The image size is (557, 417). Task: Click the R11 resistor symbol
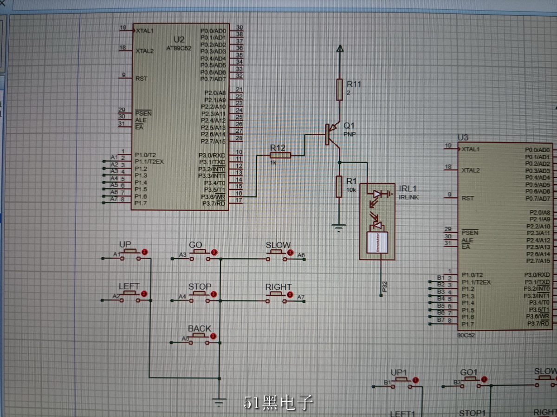[x=340, y=90]
